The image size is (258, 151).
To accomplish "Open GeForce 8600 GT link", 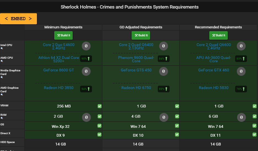I will [x=59, y=70].
